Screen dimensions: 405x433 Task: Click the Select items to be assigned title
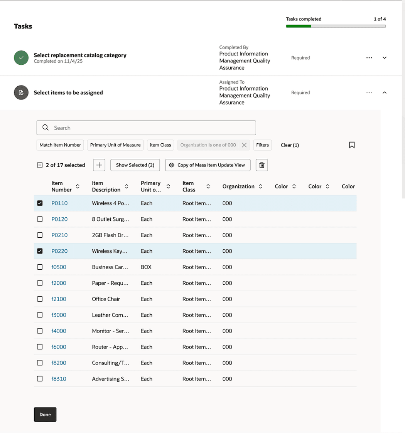click(68, 92)
